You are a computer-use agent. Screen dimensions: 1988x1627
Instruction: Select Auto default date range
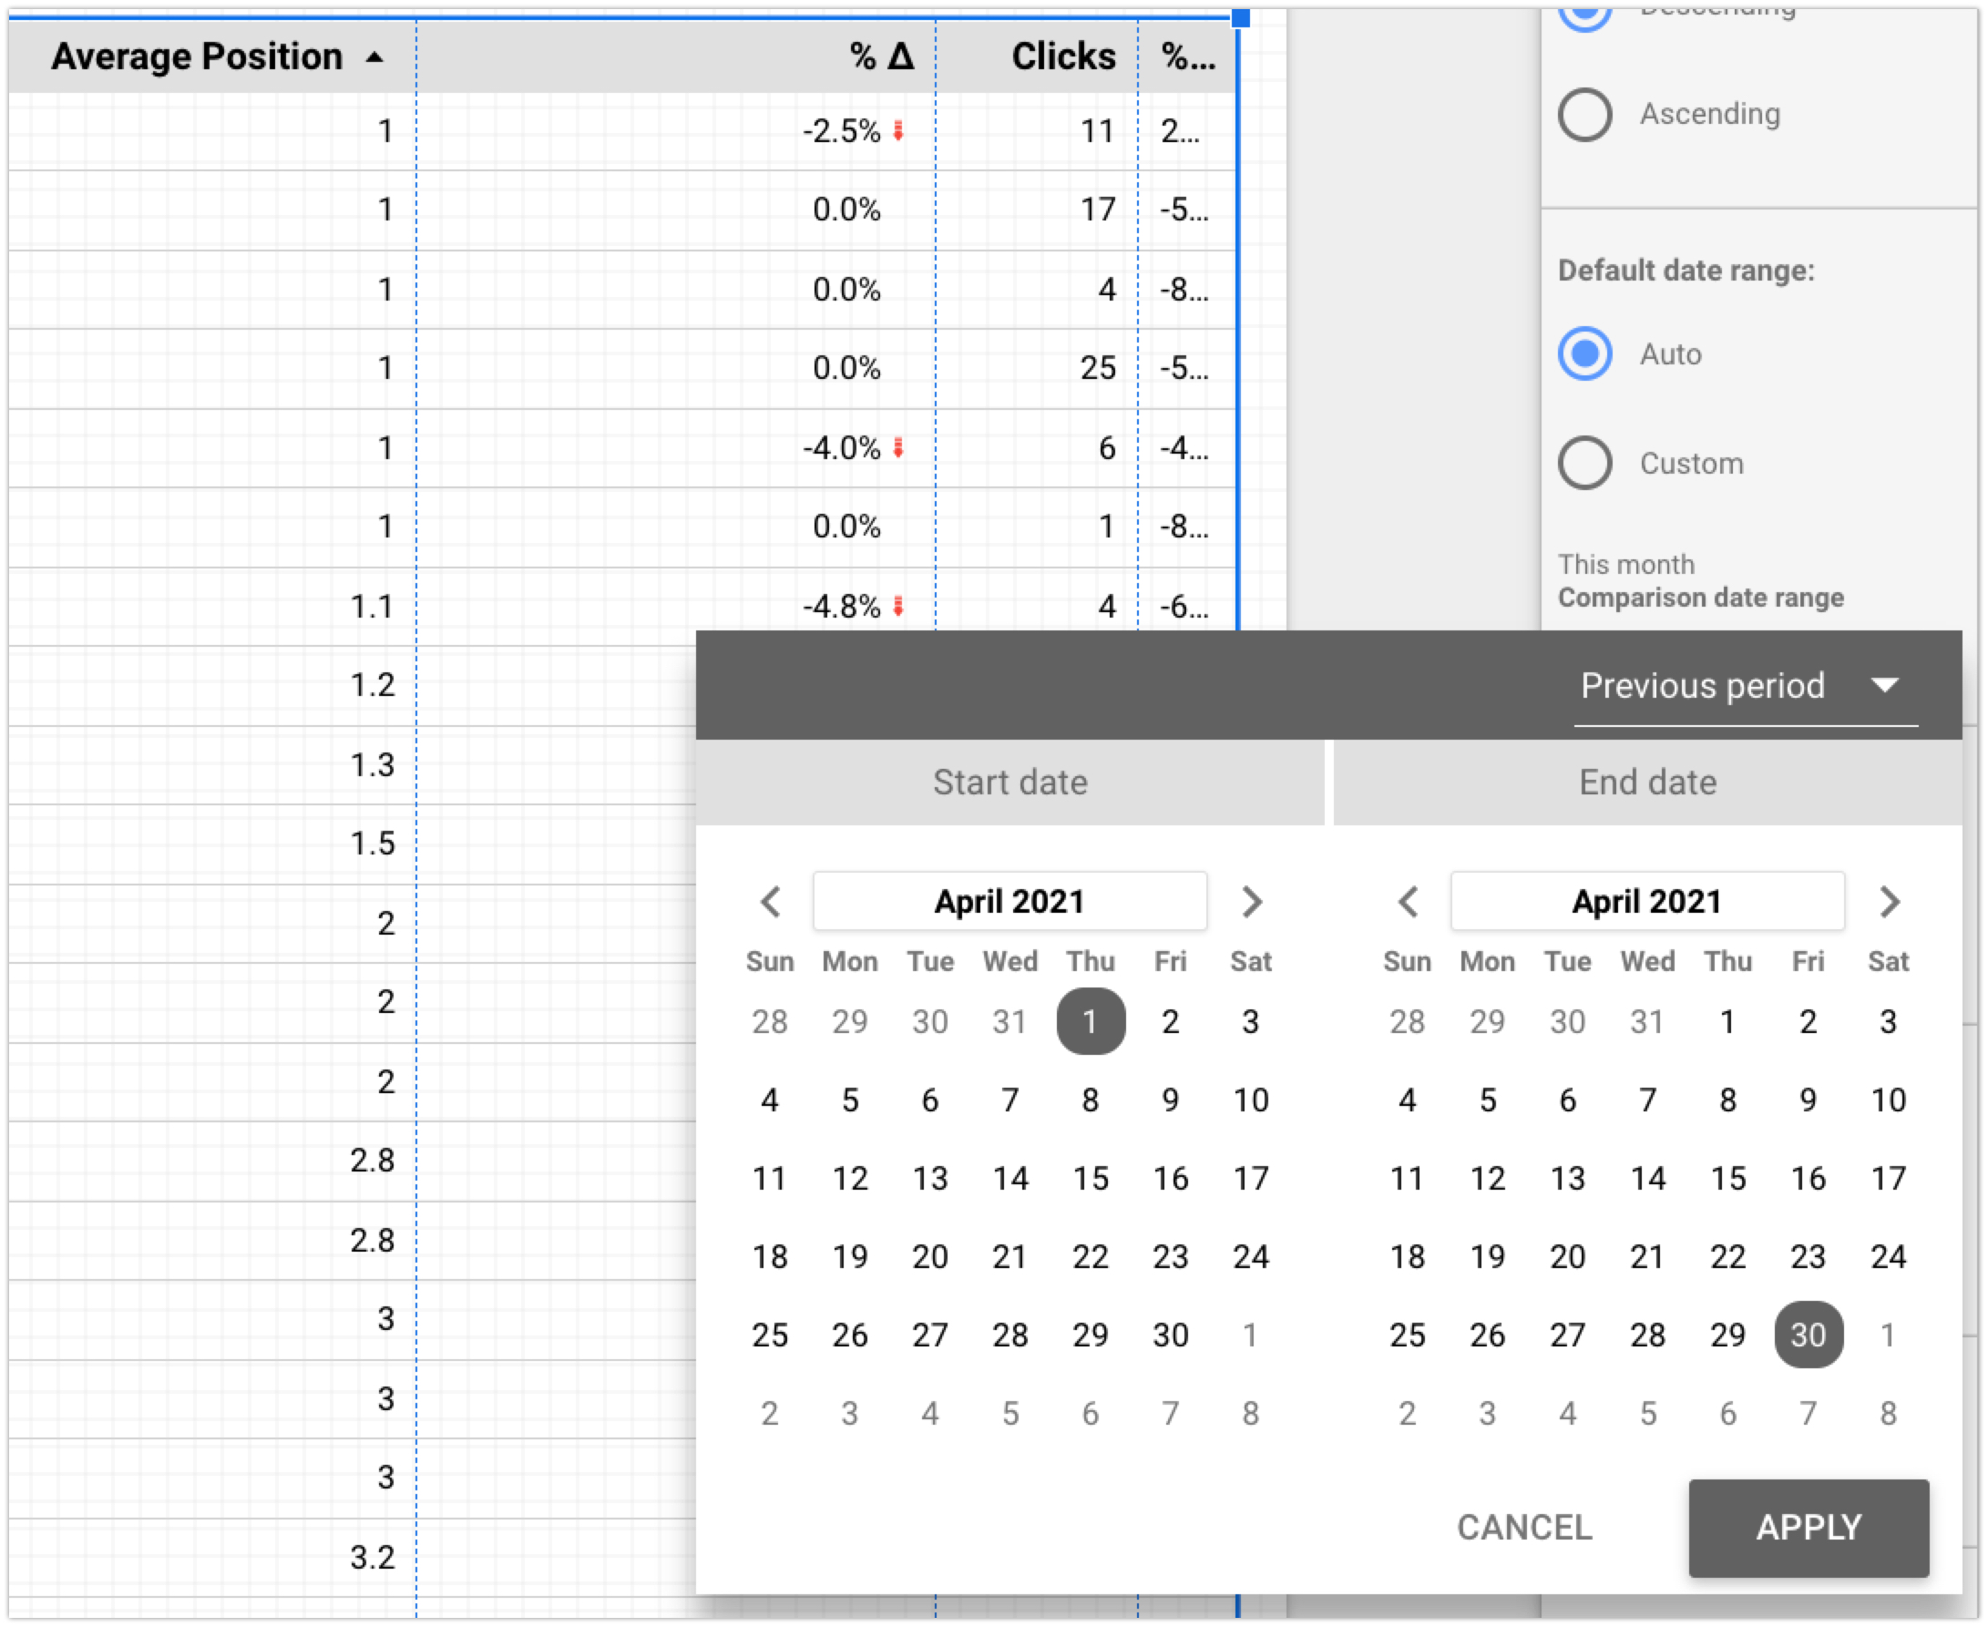point(1585,354)
